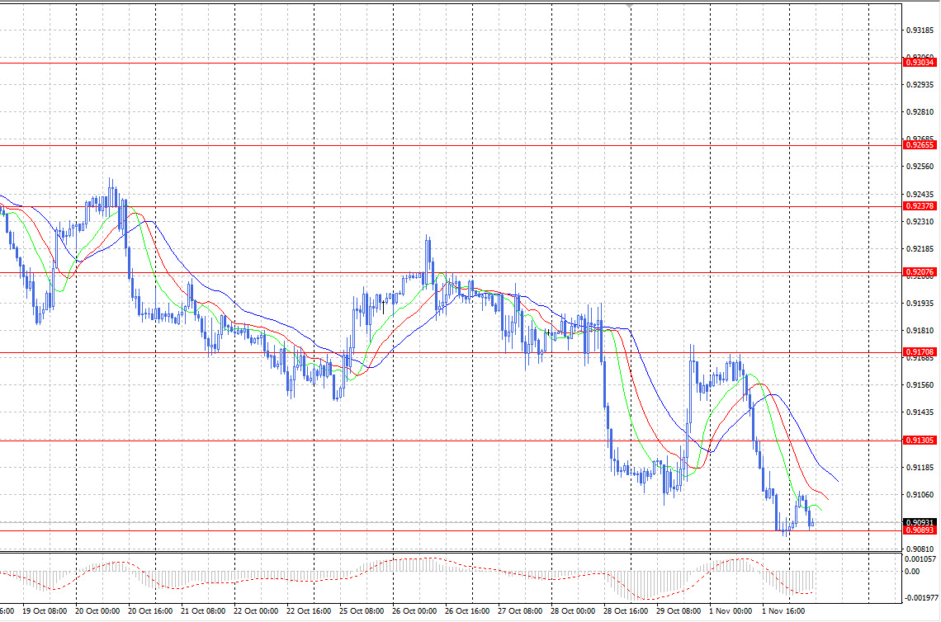Click the 22 Oct 16:00 time label
Image resolution: width=941 pixels, height=622 pixels.
[x=309, y=611]
